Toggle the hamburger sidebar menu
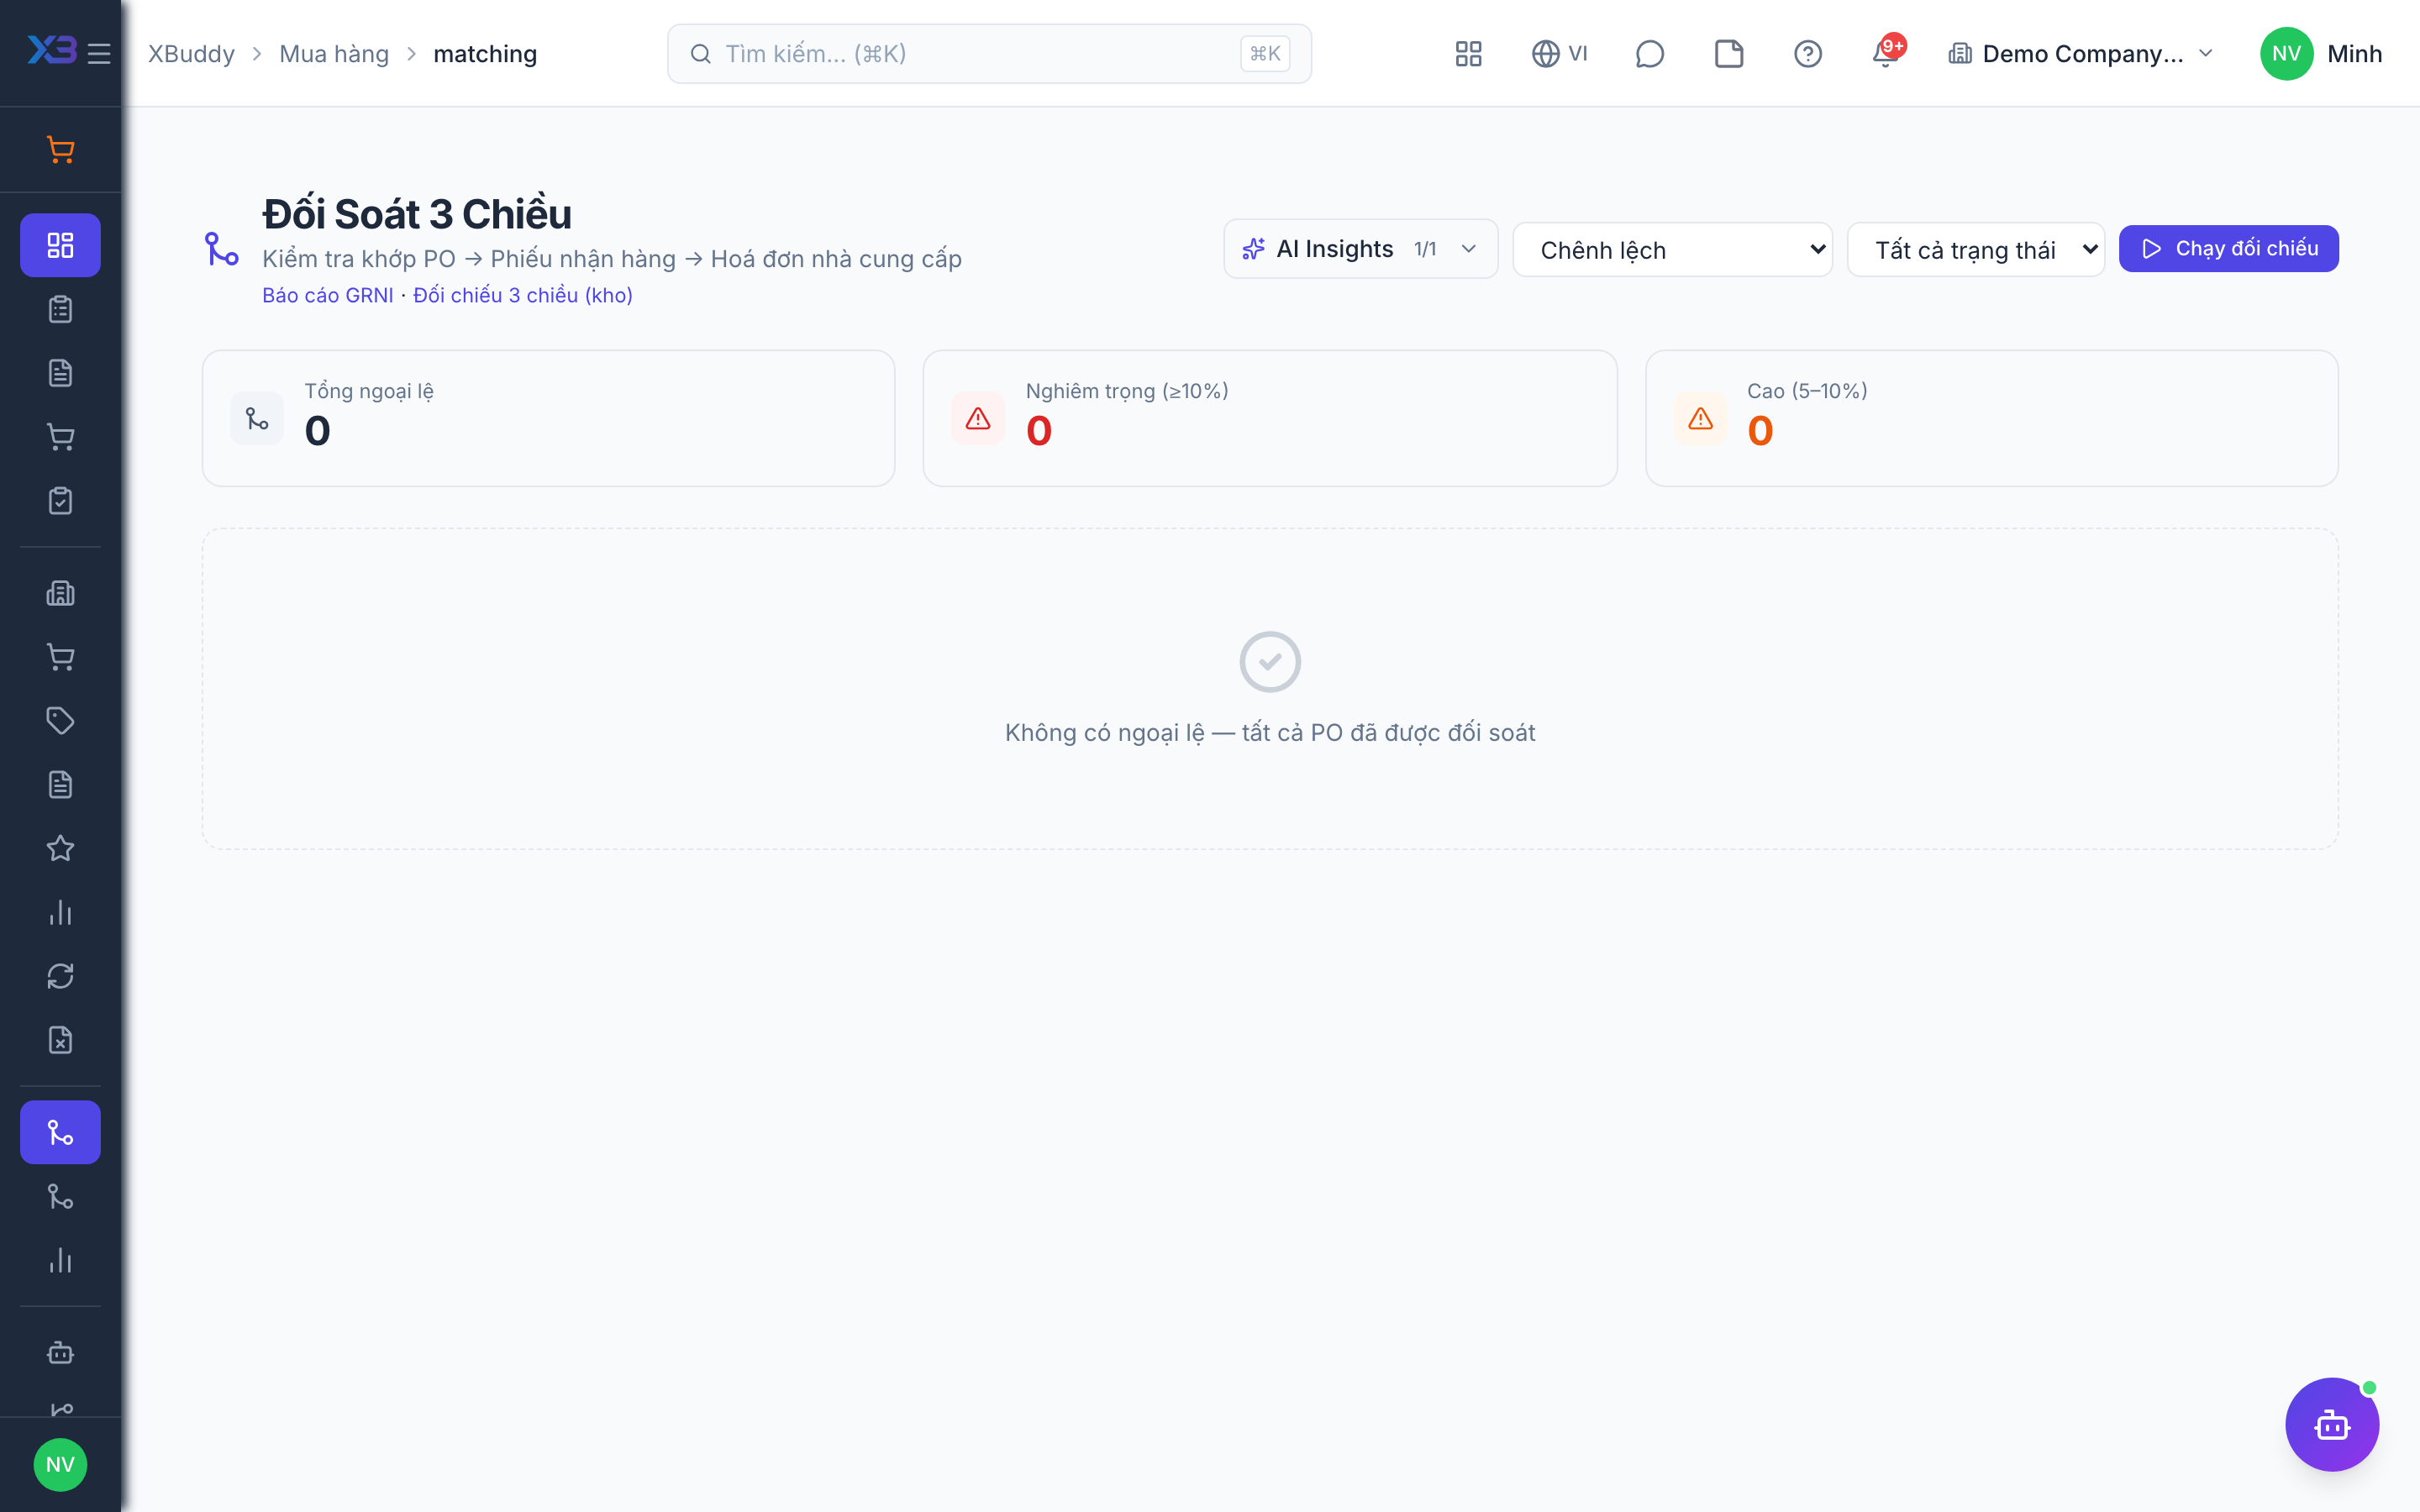The height and width of the screenshot is (1512, 2420). click(x=98, y=54)
